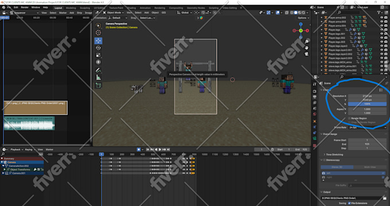Collapse the Frame Range panel
This screenshot has height=206, width=390.
tap(321, 134)
